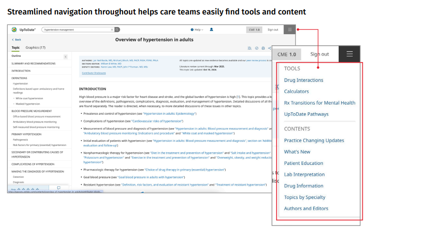This screenshot has height=252, width=435.
Task: Click Sign out in the enlarged menu panel
Action: point(320,54)
